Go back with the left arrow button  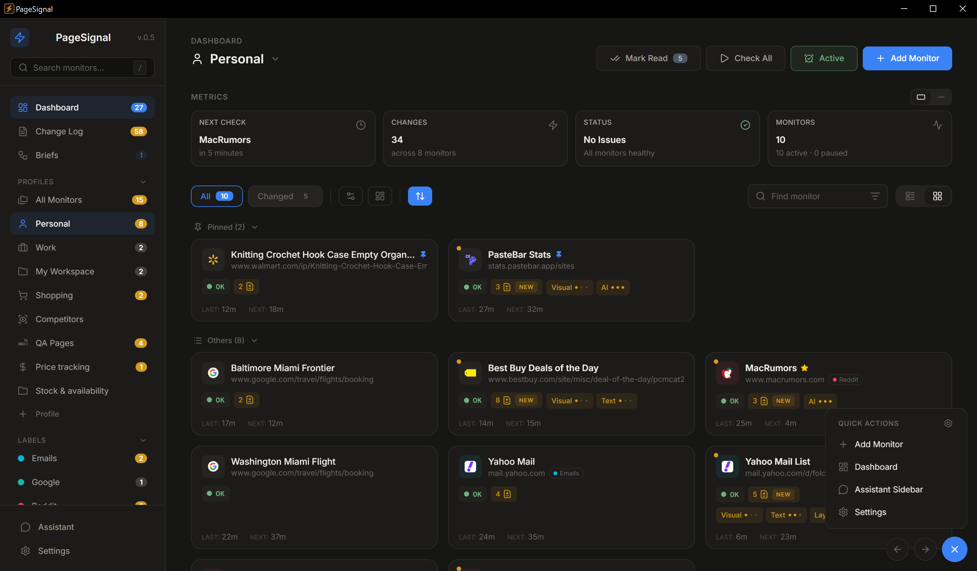[x=897, y=549]
